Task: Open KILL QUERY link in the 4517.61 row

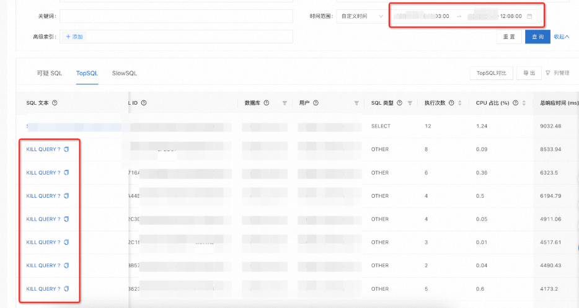Action: tap(43, 242)
